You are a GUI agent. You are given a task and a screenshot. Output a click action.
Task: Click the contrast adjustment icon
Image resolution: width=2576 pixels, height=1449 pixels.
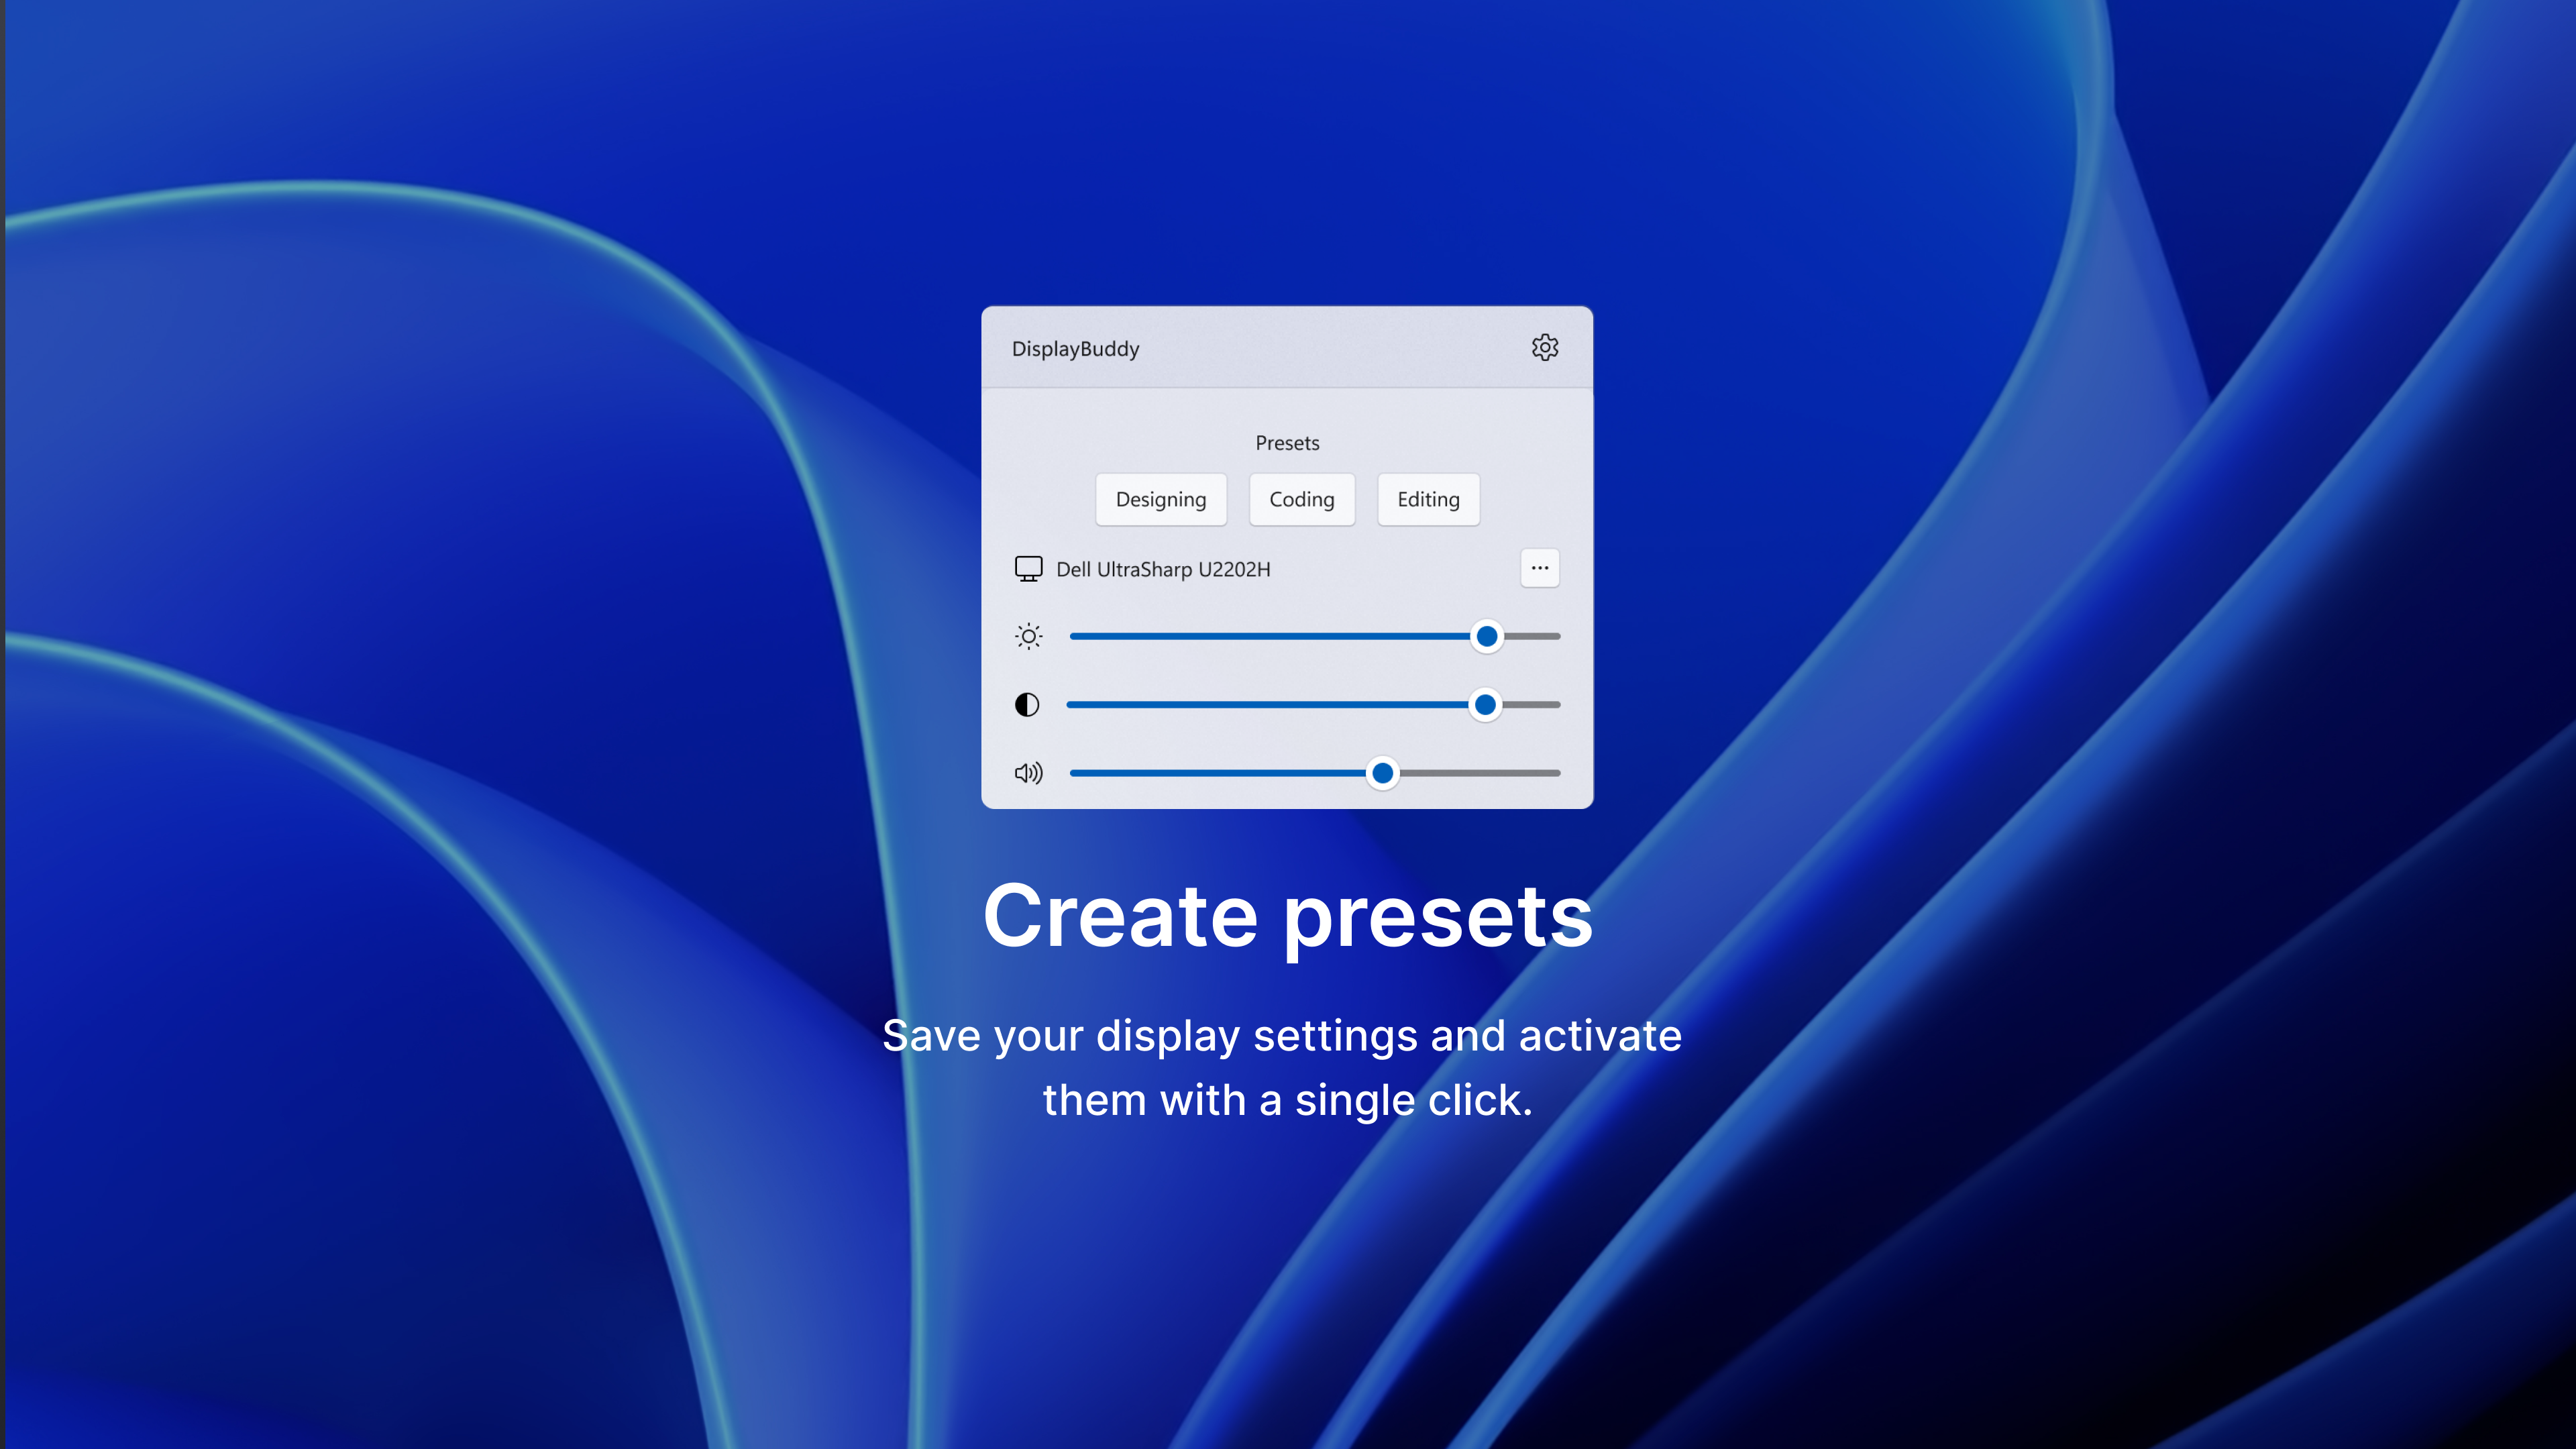tap(1027, 704)
